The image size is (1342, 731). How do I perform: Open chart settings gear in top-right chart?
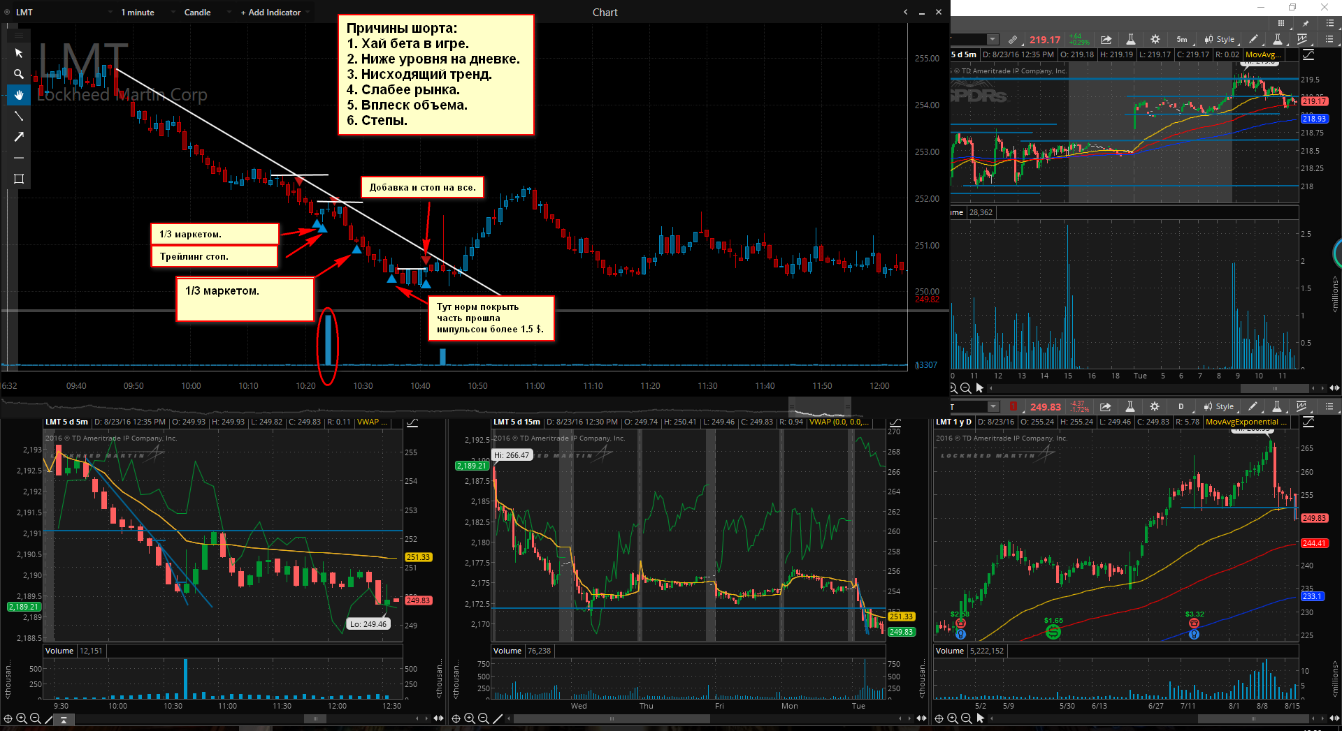[1155, 40]
